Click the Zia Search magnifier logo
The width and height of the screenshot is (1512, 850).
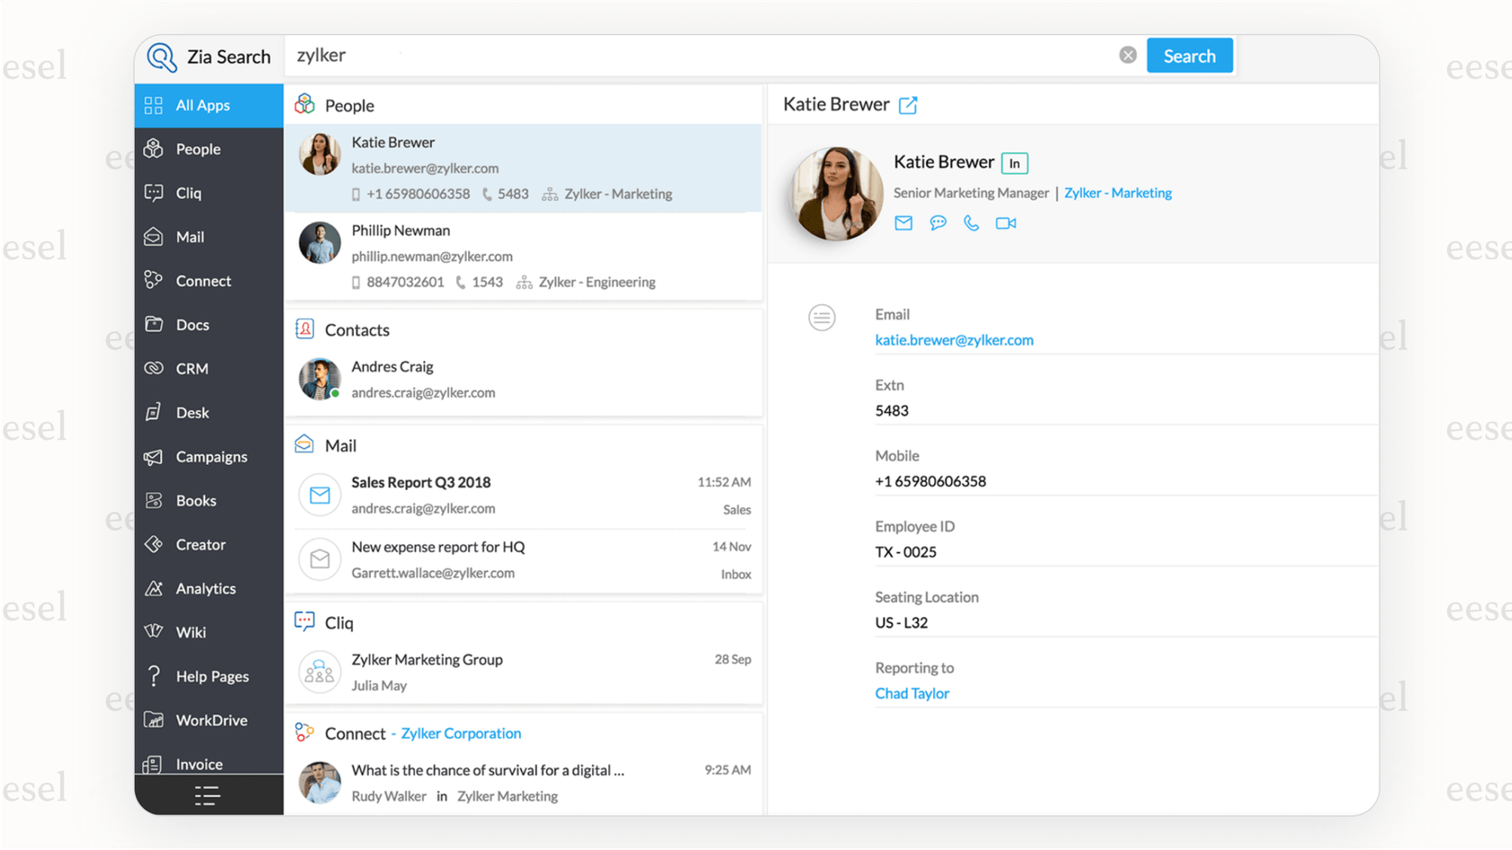(161, 56)
